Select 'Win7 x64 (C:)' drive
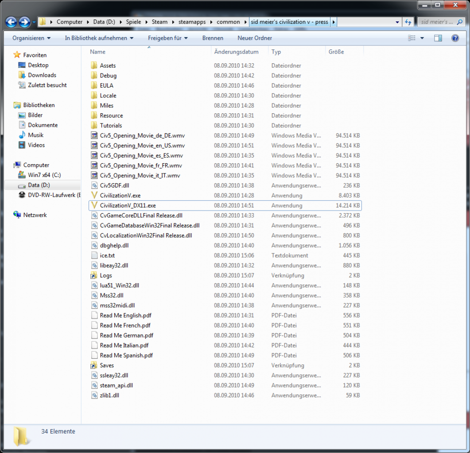 point(44,175)
